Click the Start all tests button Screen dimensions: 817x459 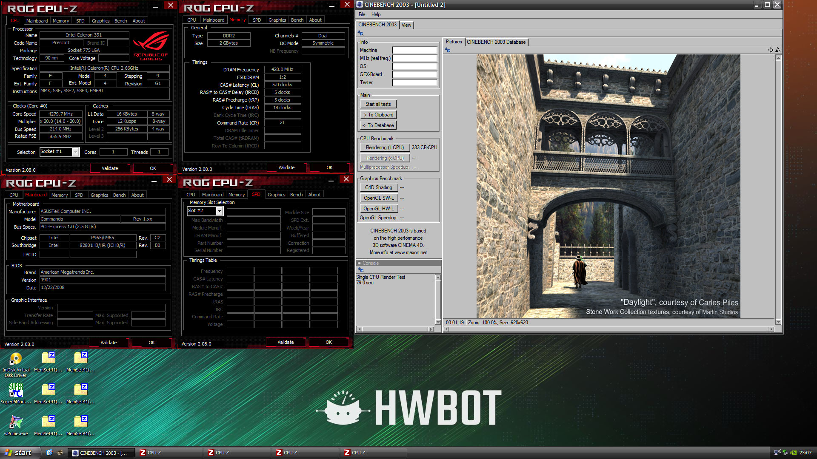[378, 104]
